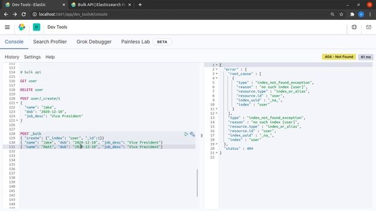The width and height of the screenshot is (376, 211).
Task: Collapse fold arrow at editor line 121
Action: point(17,103)
